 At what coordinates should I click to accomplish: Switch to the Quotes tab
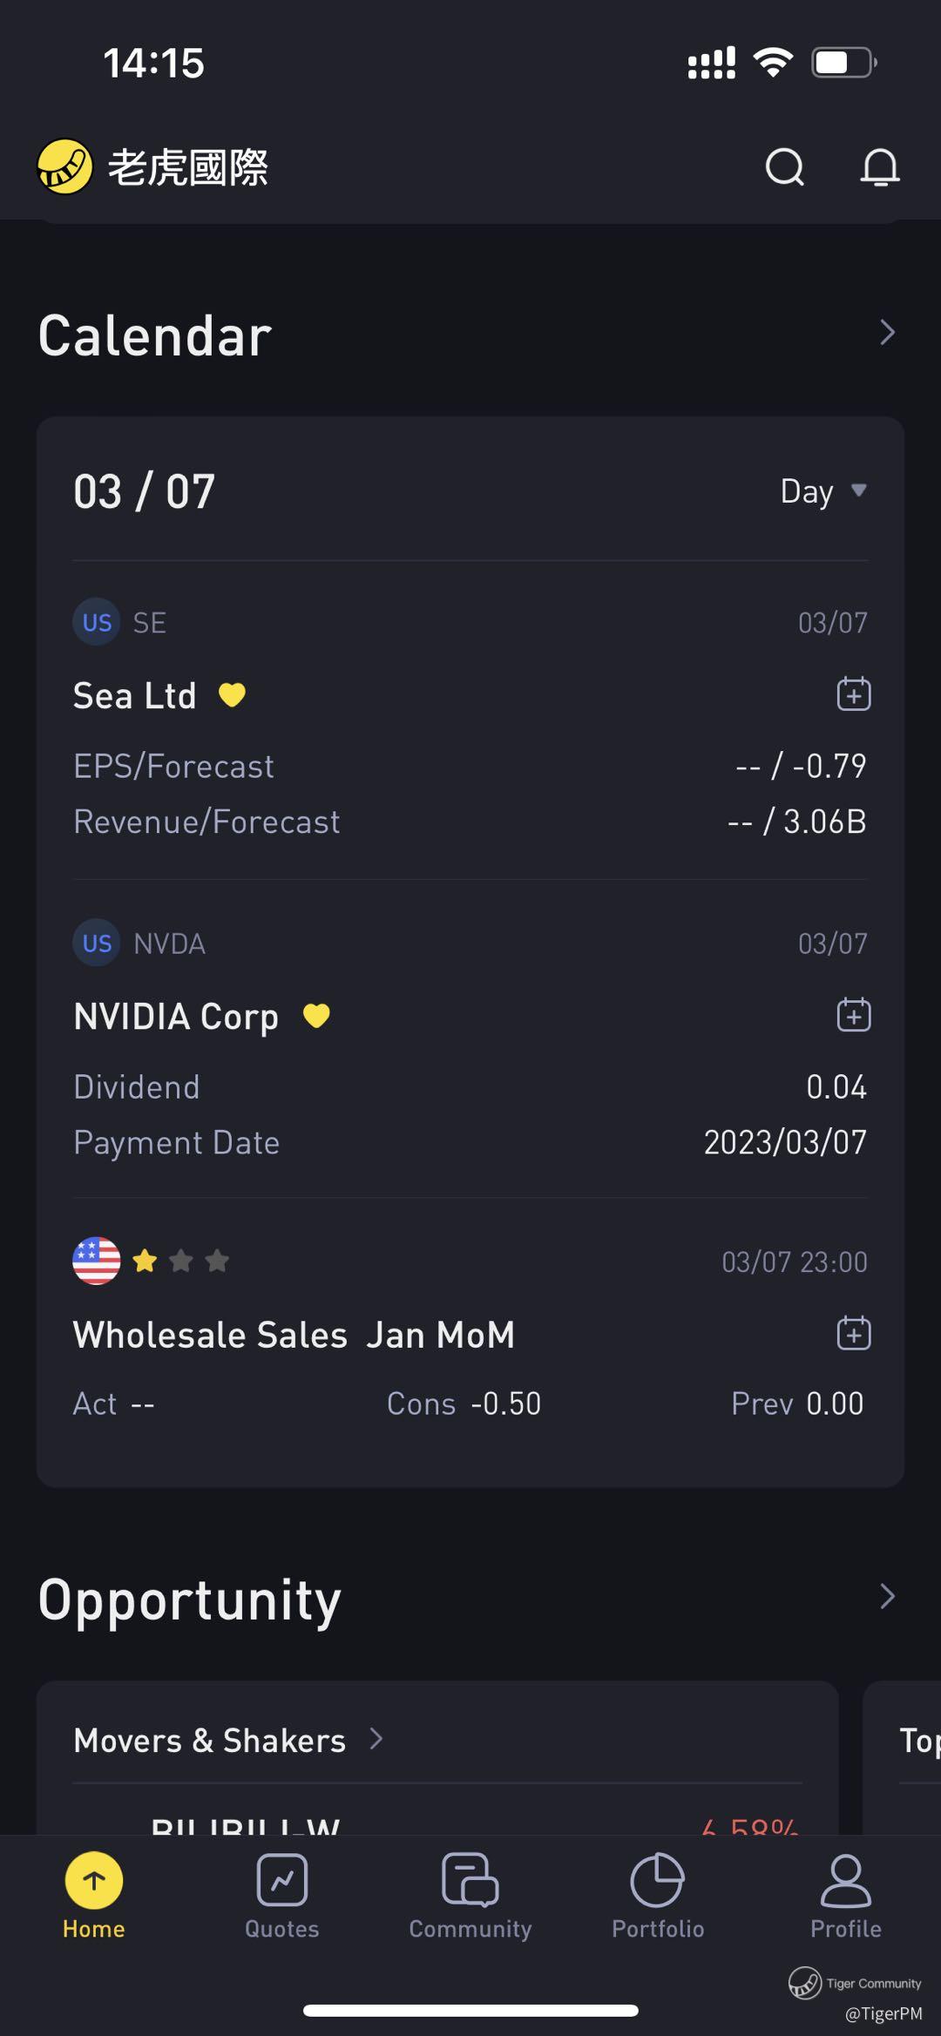point(281,1897)
